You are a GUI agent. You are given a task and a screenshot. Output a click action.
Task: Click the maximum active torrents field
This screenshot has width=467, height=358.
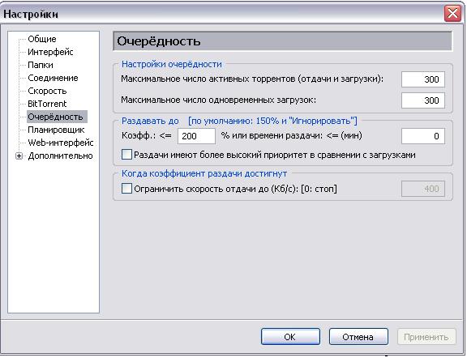click(423, 79)
